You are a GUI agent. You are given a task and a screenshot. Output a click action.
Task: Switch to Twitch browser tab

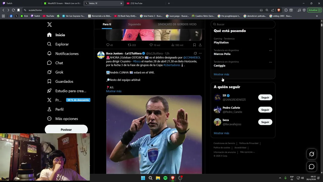(x=21, y=3)
